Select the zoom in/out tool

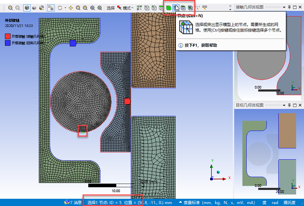pyautogui.click(x=78, y=8)
